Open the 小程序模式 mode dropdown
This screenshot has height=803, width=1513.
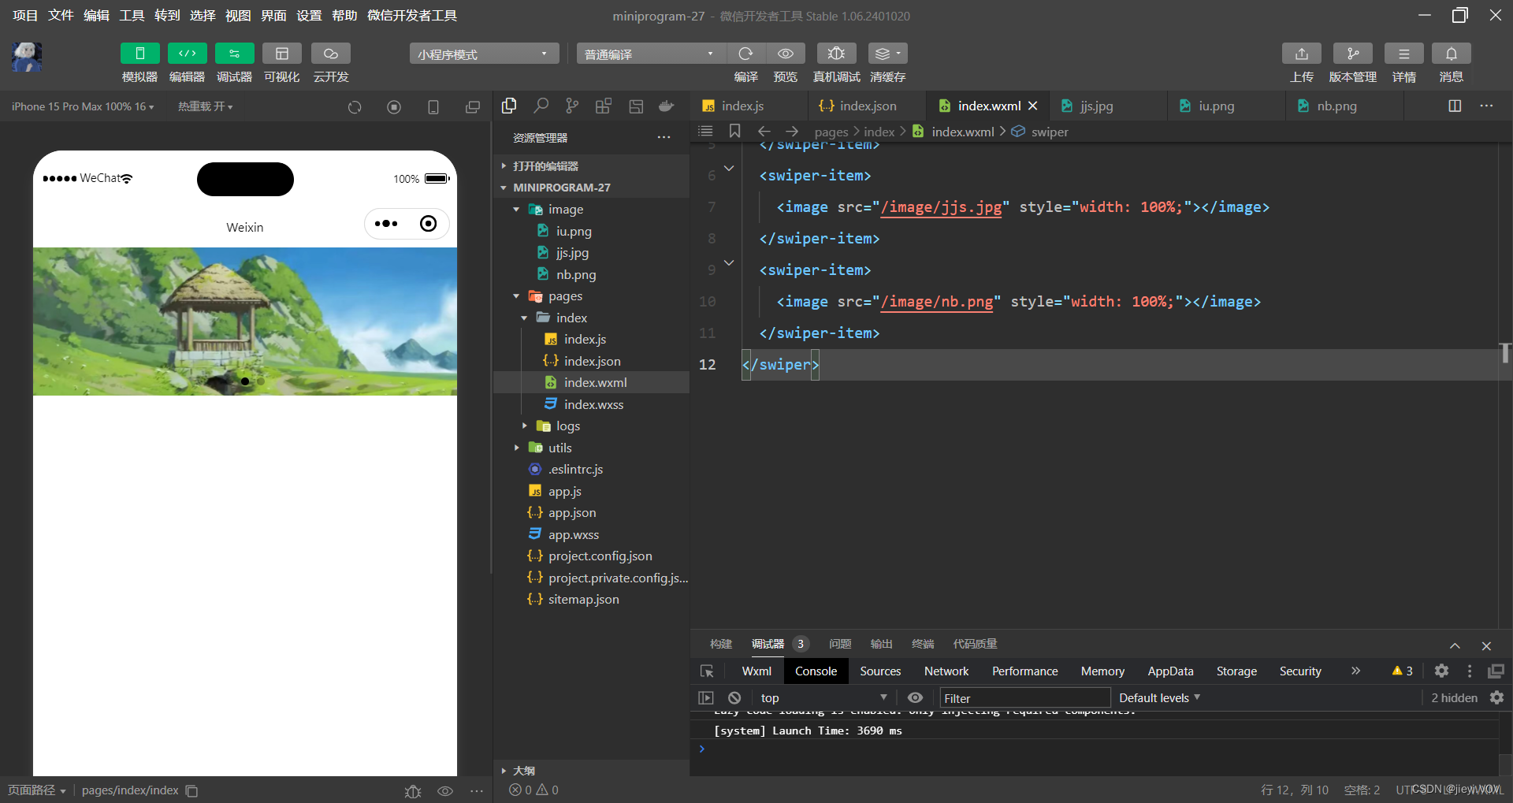tap(484, 54)
